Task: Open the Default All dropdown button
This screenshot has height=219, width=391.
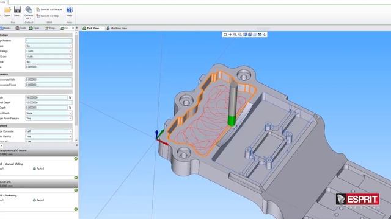Action: pyautogui.click(x=29, y=13)
